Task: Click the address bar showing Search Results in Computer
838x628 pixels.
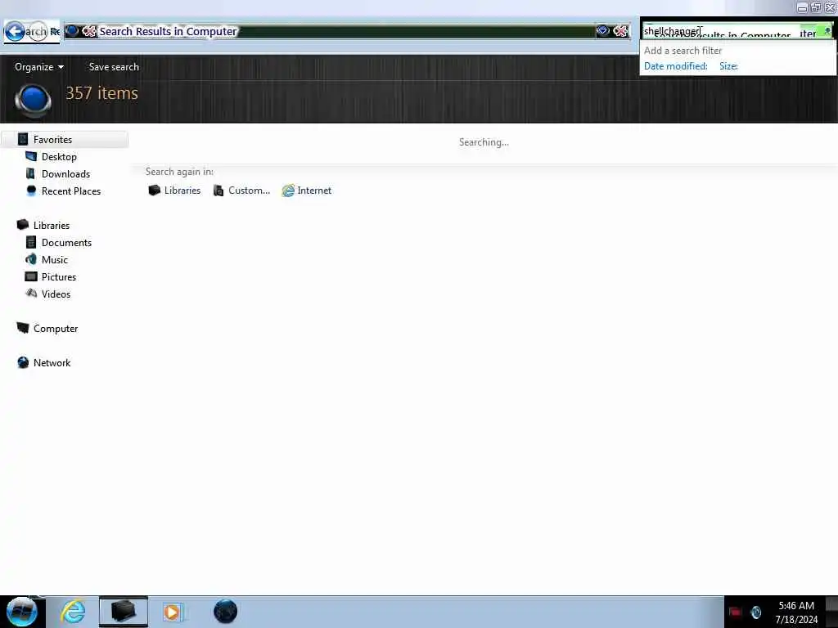Action: click(347, 32)
